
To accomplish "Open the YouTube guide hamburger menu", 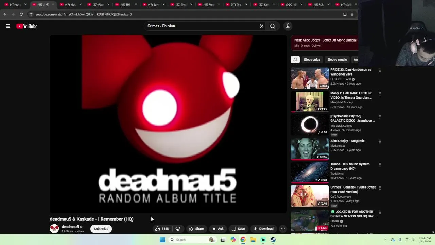I will [8, 26].
